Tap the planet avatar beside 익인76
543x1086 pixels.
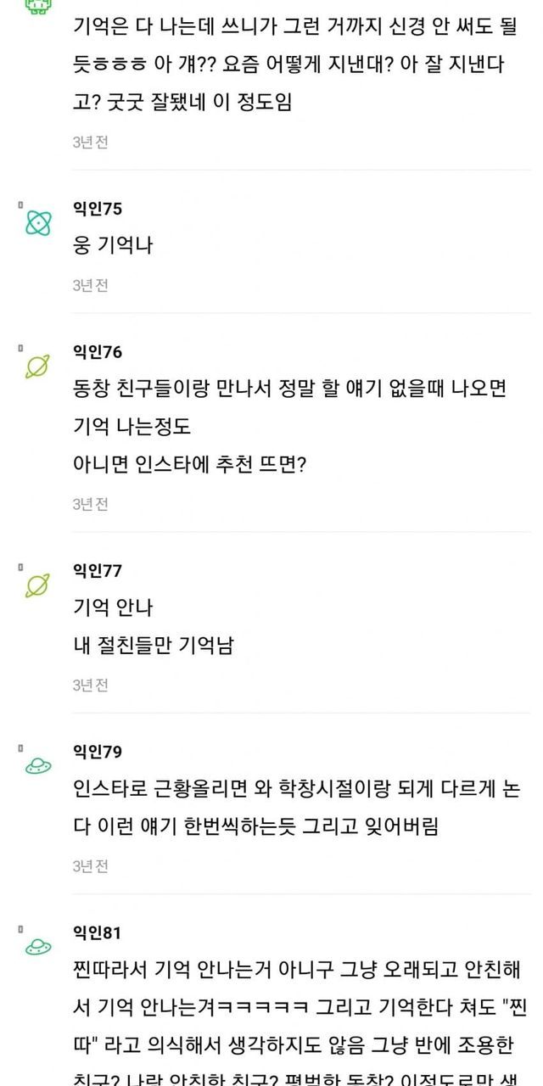coord(38,366)
